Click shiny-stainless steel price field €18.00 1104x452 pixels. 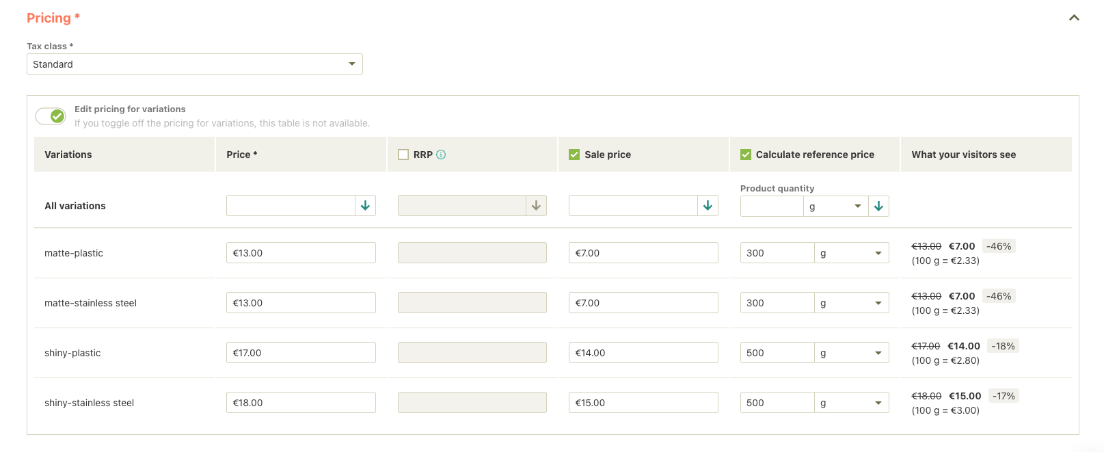coord(301,403)
